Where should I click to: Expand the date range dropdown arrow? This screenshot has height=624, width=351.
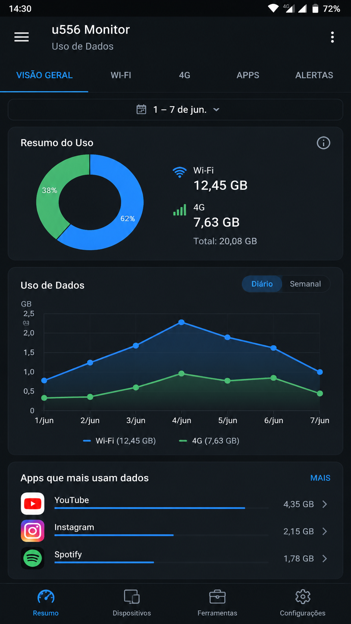pos(216,110)
